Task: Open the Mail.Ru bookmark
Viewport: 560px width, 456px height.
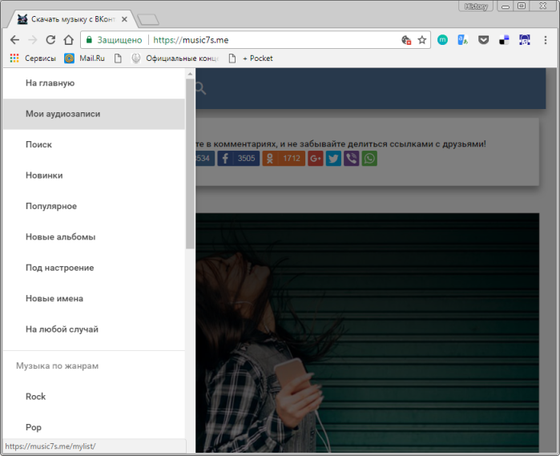Action: [x=85, y=59]
